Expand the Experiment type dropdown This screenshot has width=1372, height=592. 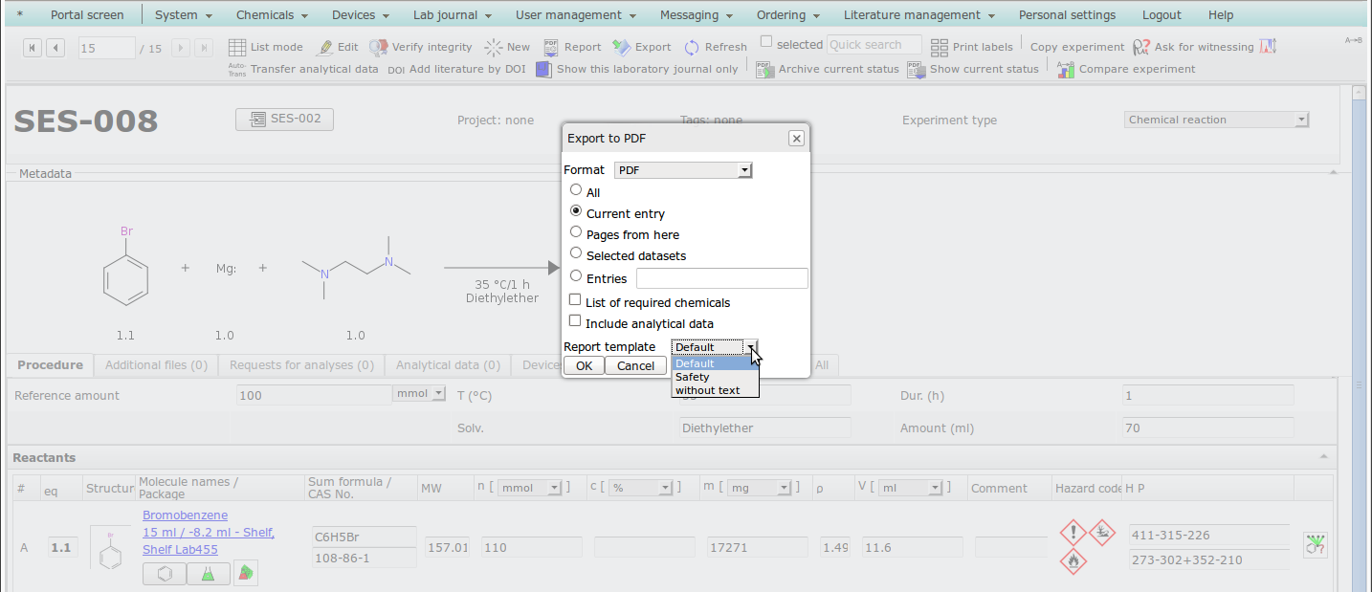click(x=1216, y=120)
